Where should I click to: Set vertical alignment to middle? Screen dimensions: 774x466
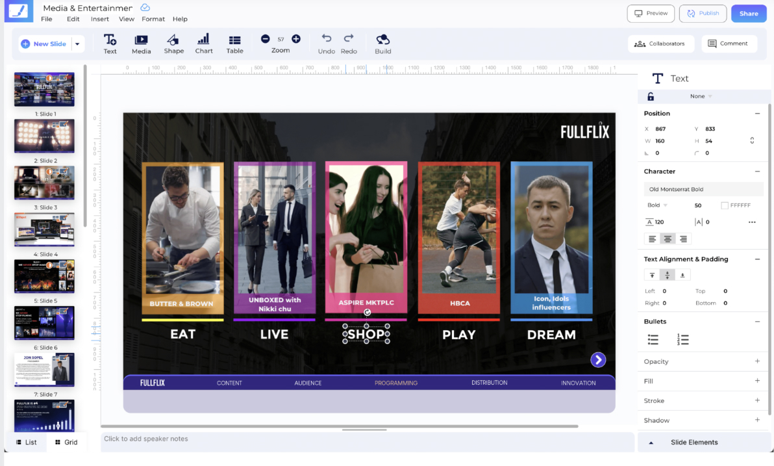(x=668, y=276)
